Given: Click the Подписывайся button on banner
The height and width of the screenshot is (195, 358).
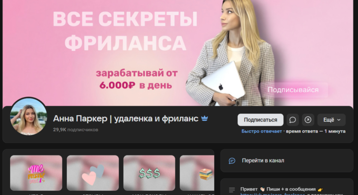Looking at the screenshot, I should 293,90.
